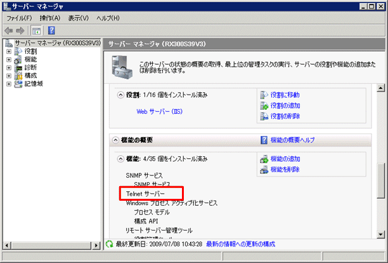388x263 pixels.
Task: Click the server toolbox icon in the header
Action: (122, 67)
